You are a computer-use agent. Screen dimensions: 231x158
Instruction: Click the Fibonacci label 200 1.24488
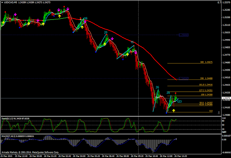click(206, 78)
